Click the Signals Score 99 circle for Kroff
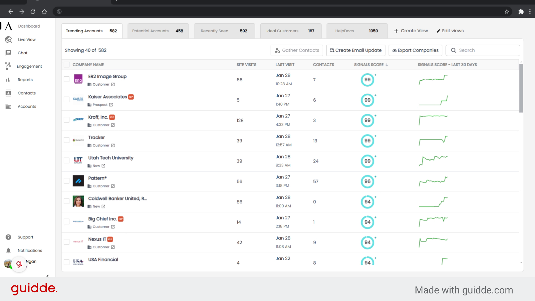The image size is (535, 301). pyautogui.click(x=368, y=120)
